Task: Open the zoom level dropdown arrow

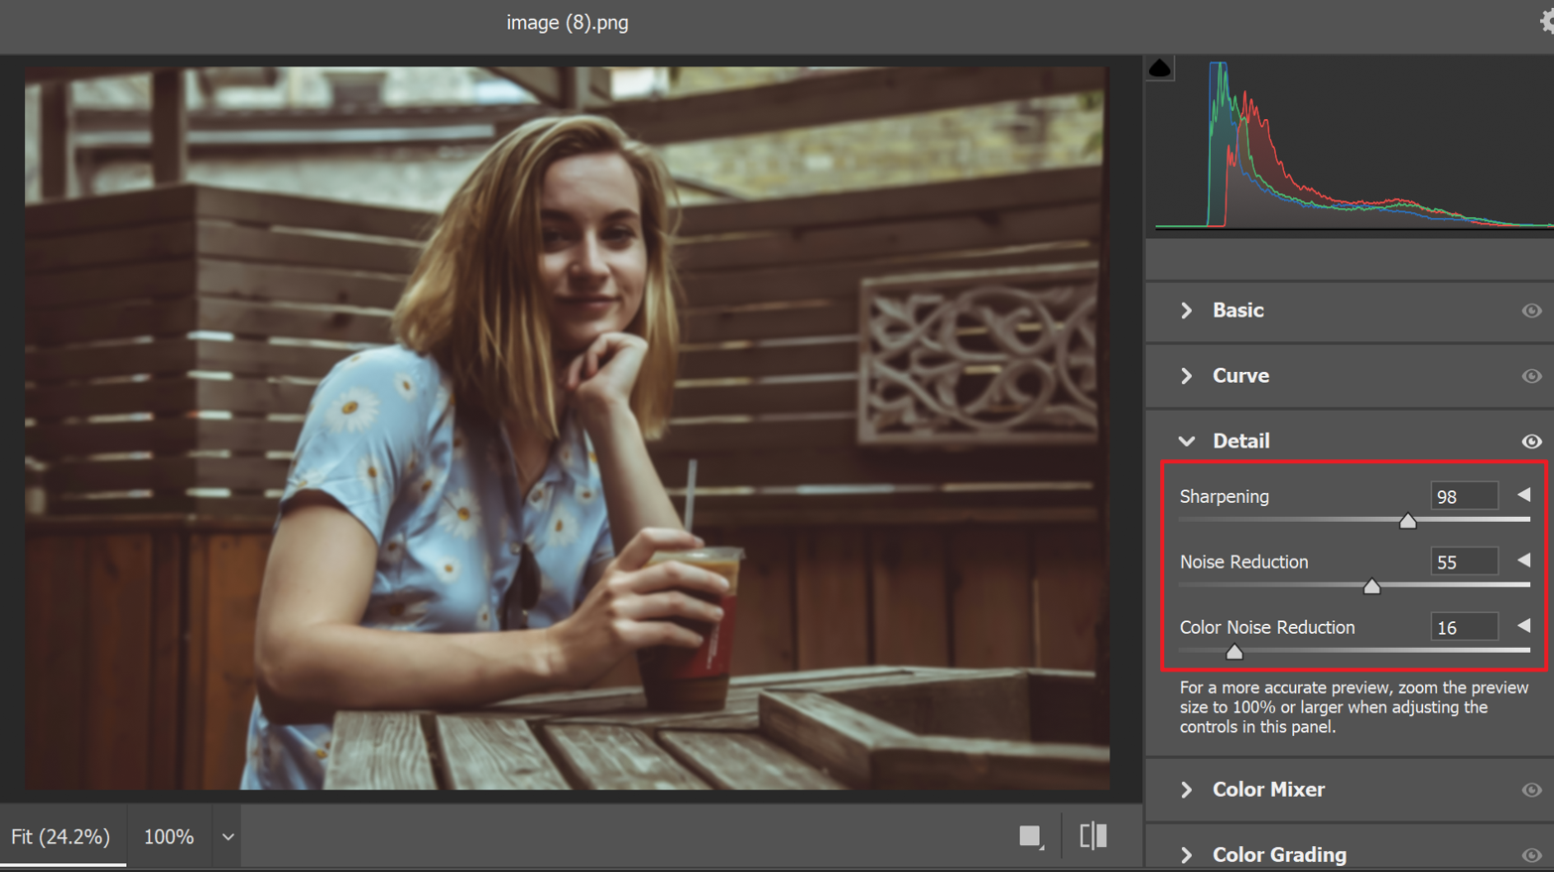Action: click(228, 837)
